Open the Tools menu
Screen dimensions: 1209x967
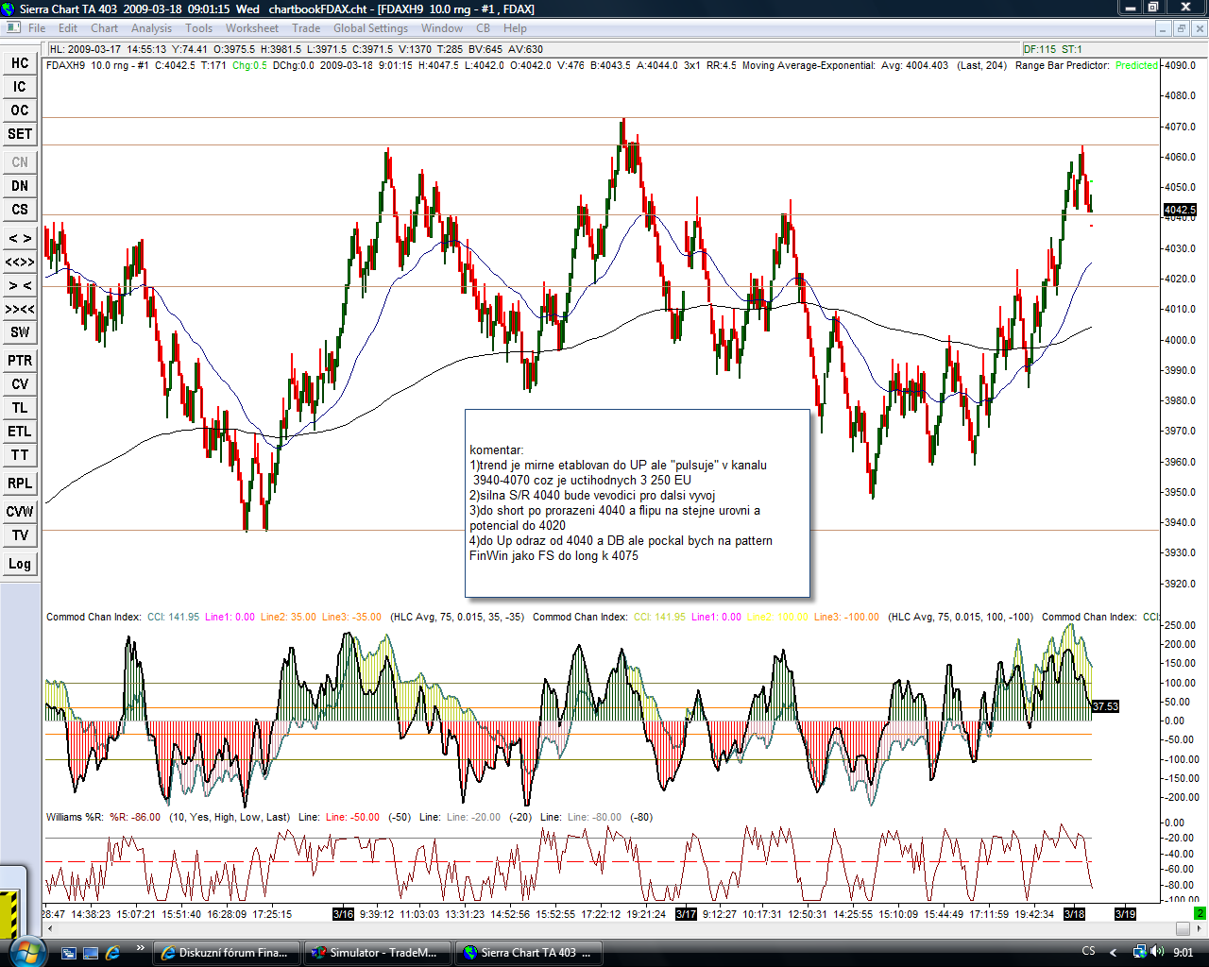pyautogui.click(x=199, y=28)
